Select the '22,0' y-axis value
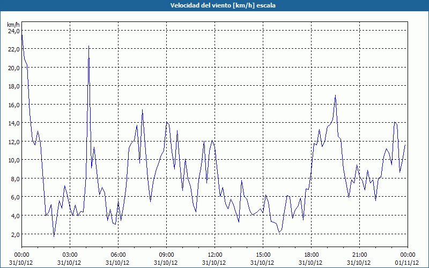 (14, 49)
